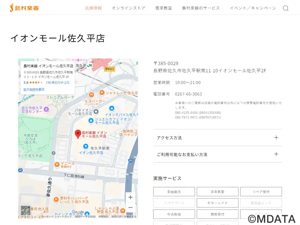The height and width of the screenshot is (225, 300).
Task: Click the red 島村楽器 map pin
Action: (78, 134)
